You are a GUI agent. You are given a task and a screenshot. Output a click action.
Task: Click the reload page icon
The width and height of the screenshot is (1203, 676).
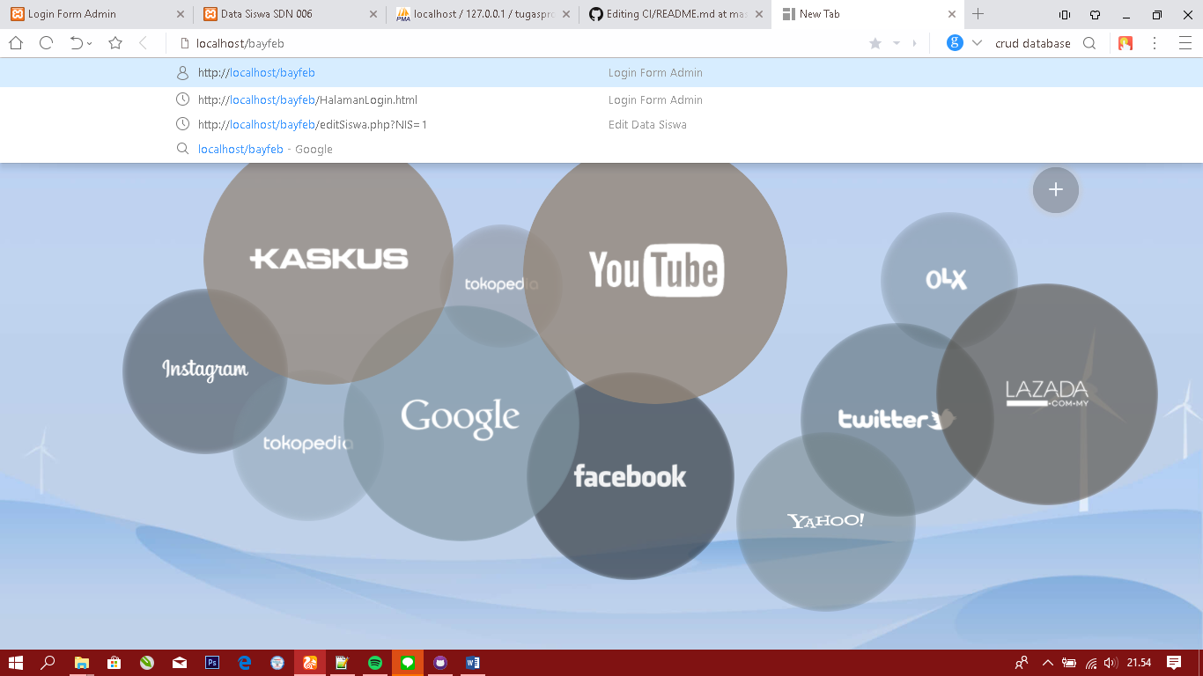(47, 43)
